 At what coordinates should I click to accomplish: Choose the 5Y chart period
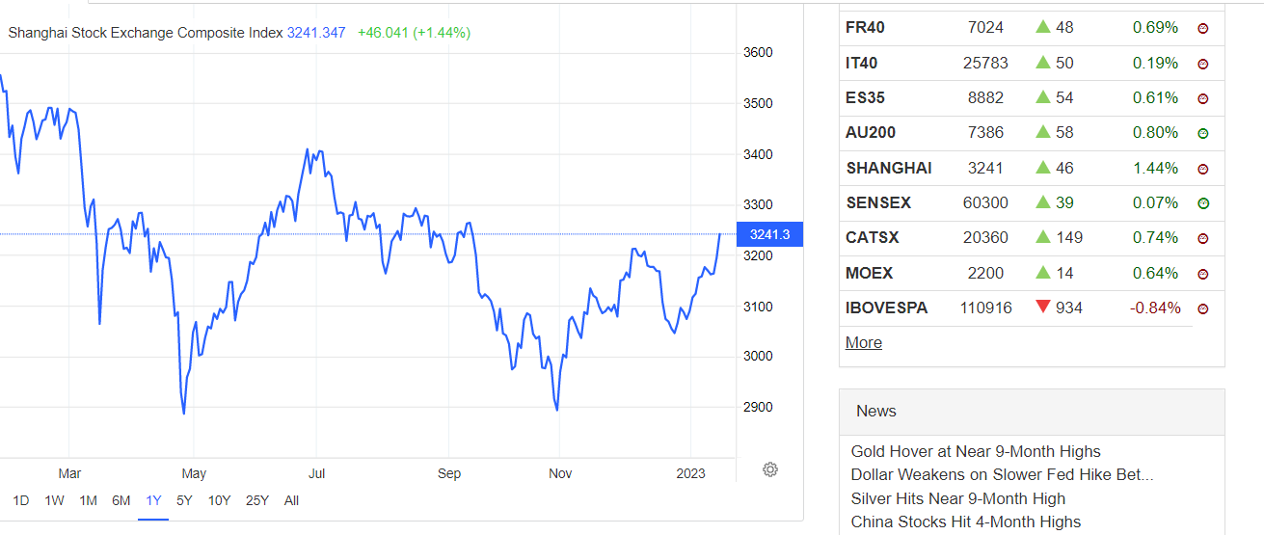pyautogui.click(x=184, y=500)
